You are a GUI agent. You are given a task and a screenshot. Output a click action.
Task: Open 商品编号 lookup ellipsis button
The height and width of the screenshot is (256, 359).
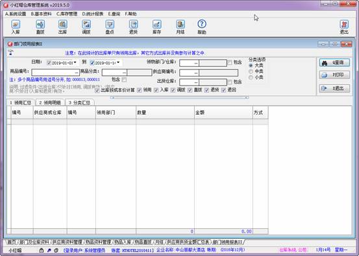coord(77,73)
